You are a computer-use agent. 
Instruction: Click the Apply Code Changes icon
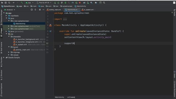tap(62, 2)
